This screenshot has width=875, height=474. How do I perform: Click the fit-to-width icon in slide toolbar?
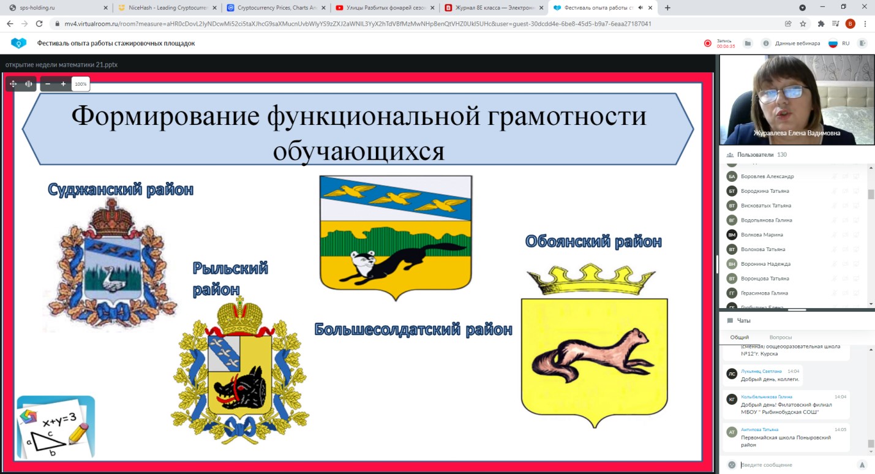coord(28,84)
